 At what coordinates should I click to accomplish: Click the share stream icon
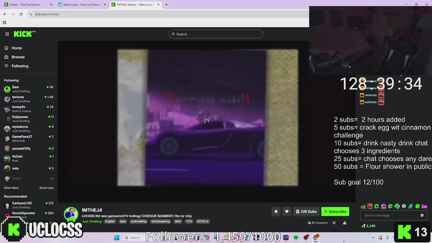pos(334,223)
